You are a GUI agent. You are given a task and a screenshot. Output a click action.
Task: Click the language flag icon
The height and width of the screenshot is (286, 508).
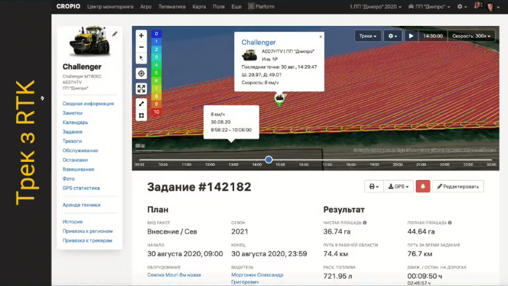(479, 5)
